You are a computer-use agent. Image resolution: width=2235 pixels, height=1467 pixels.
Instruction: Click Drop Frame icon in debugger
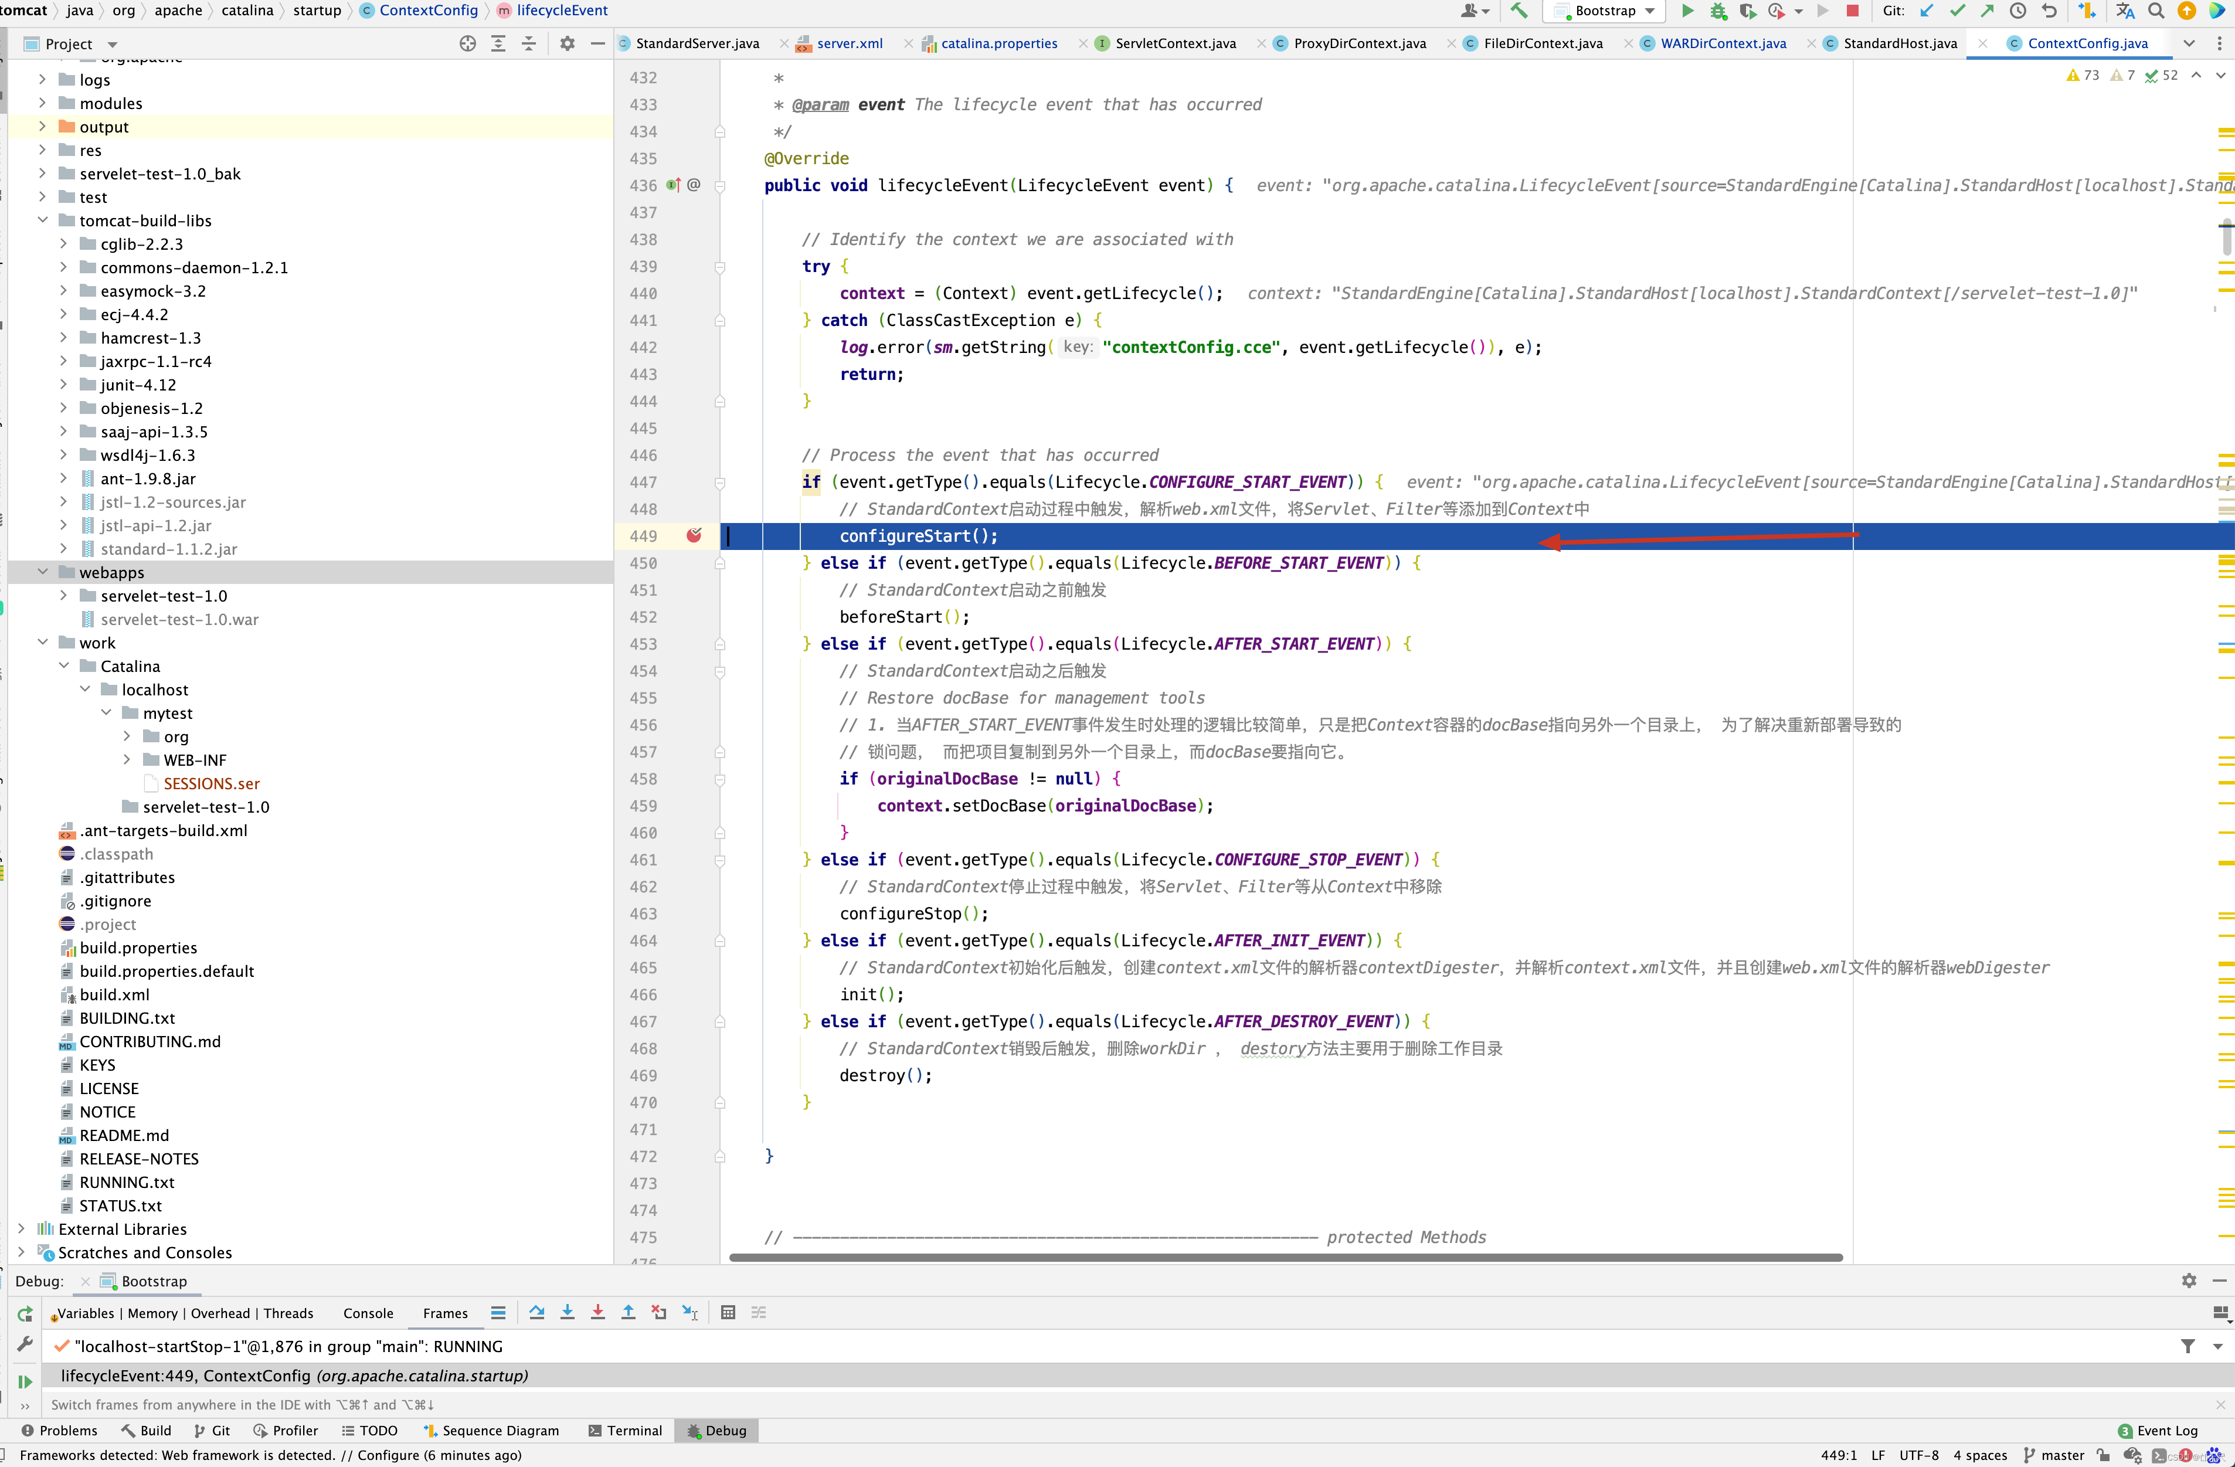point(659,1313)
